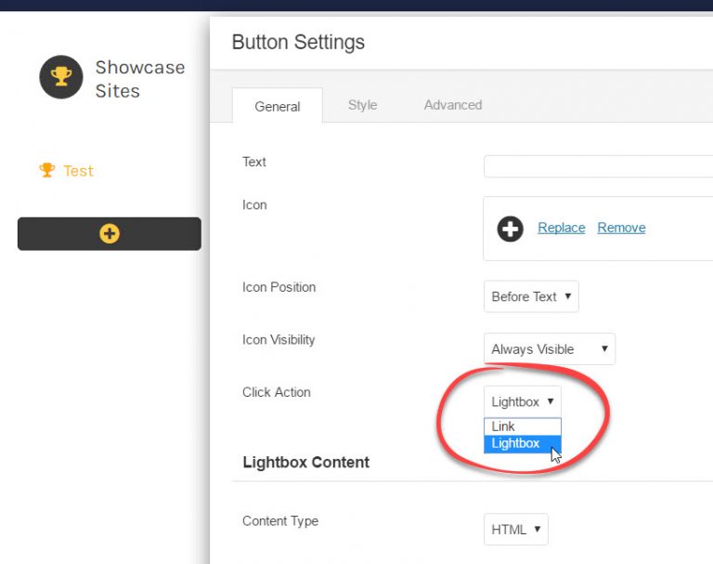Open the Style tab
Viewport: 713px width, 564px height.
point(362,105)
